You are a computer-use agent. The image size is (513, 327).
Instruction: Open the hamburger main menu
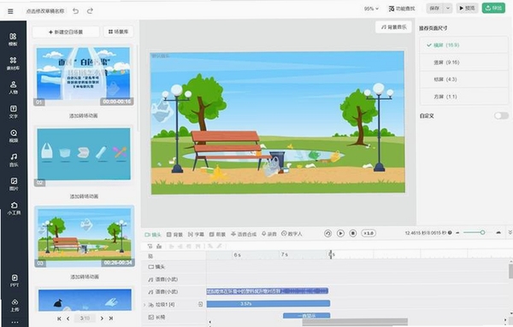pyautogui.click(x=10, y=11)
